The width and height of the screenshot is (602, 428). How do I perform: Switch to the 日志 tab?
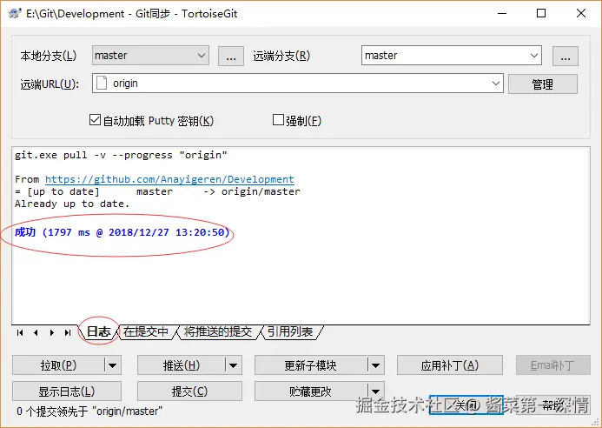click(x=98, y=331)
